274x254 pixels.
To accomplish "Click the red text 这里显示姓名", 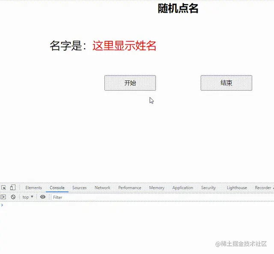I will (124, 45).
